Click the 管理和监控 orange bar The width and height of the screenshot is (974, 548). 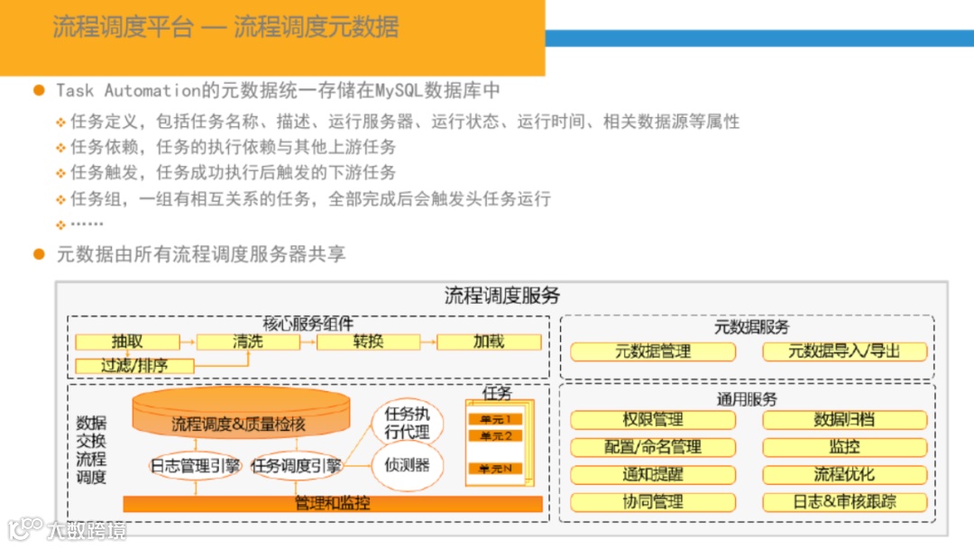pos(333,503)
